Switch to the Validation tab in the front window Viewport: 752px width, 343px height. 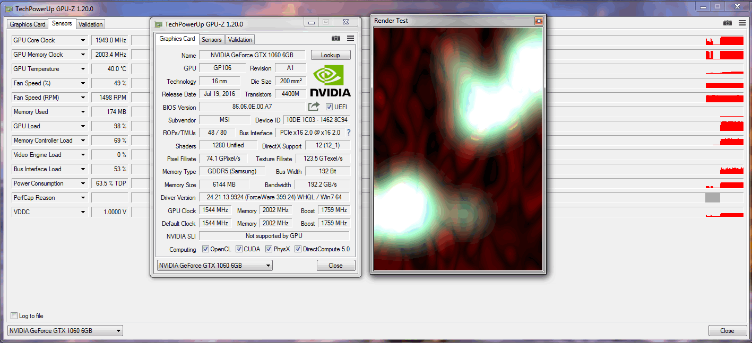[x=240, y=40]
